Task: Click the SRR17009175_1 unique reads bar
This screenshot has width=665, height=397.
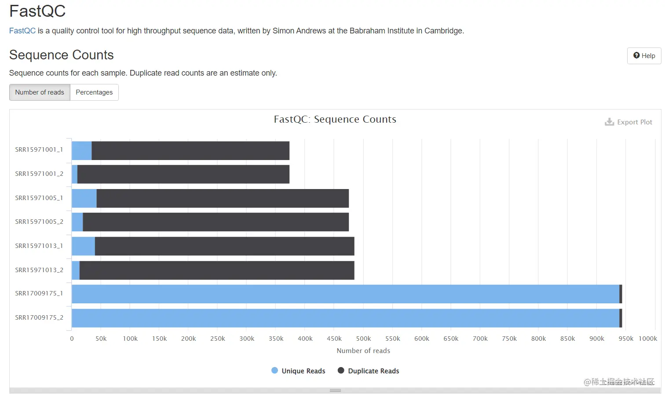Action: click(346, 294)
